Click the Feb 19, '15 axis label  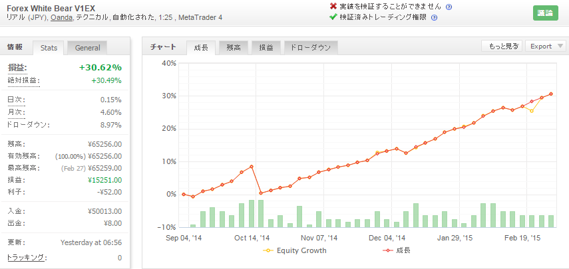coord(522,238)
